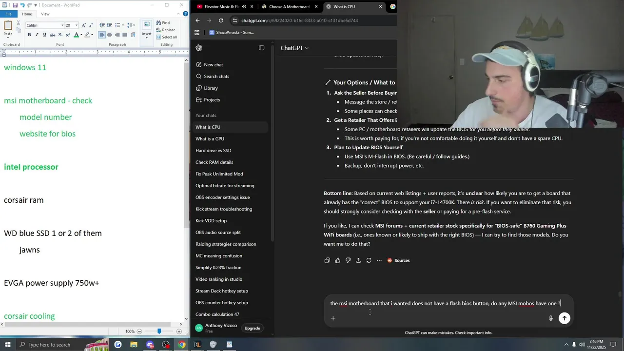This screenshot has height=351, width=624.
Task: Toggle Italic formatting in WordPad
Action: coord(37,35)
